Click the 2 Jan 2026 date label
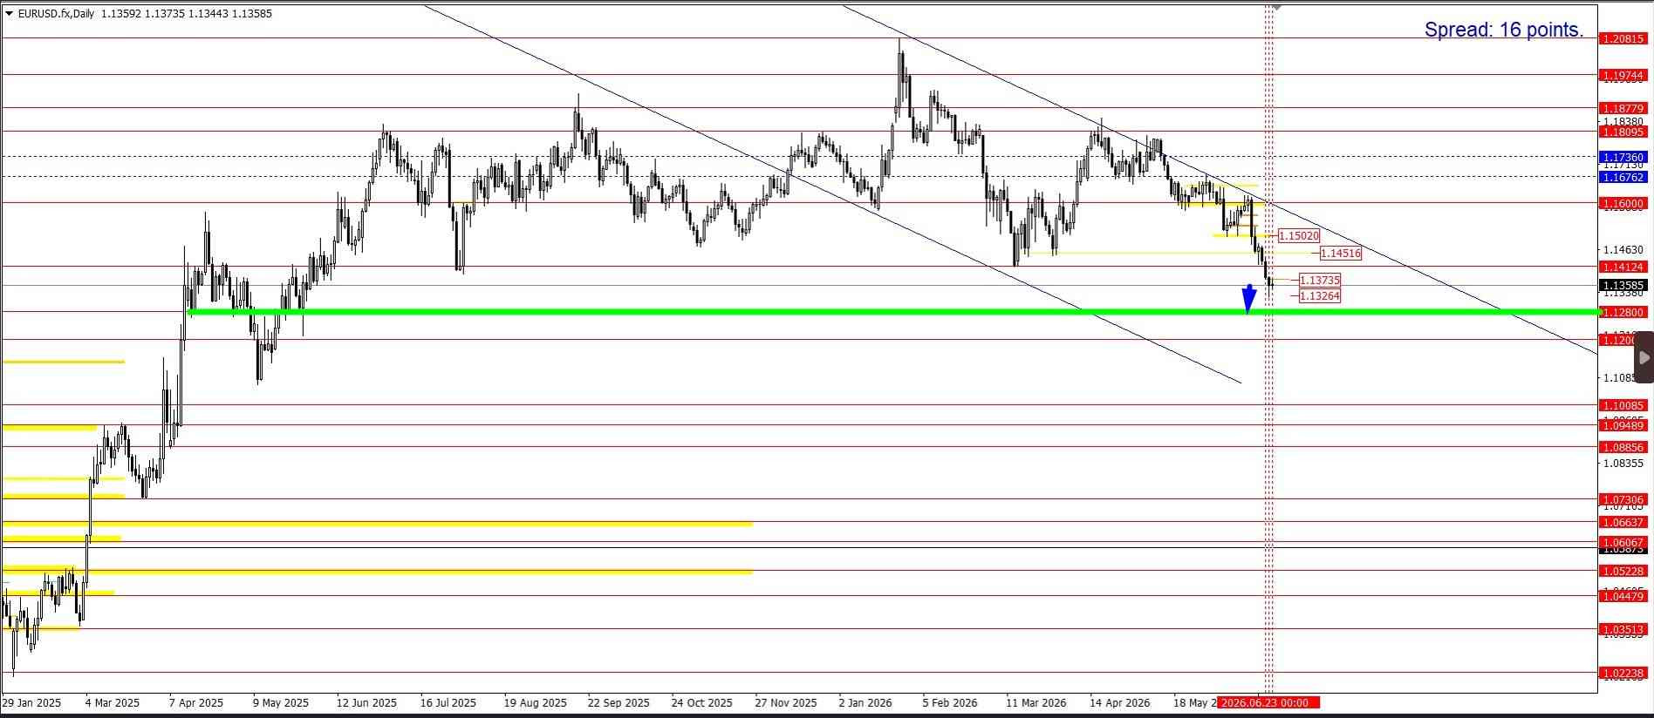The height and width of the screenshot is (718, 1654). coord(865,703)
